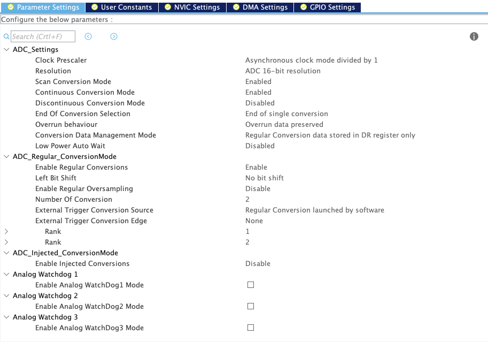Click the search magnifier icon
The width and height of the screenshot is (488, 342).
(x=6, y=36)
